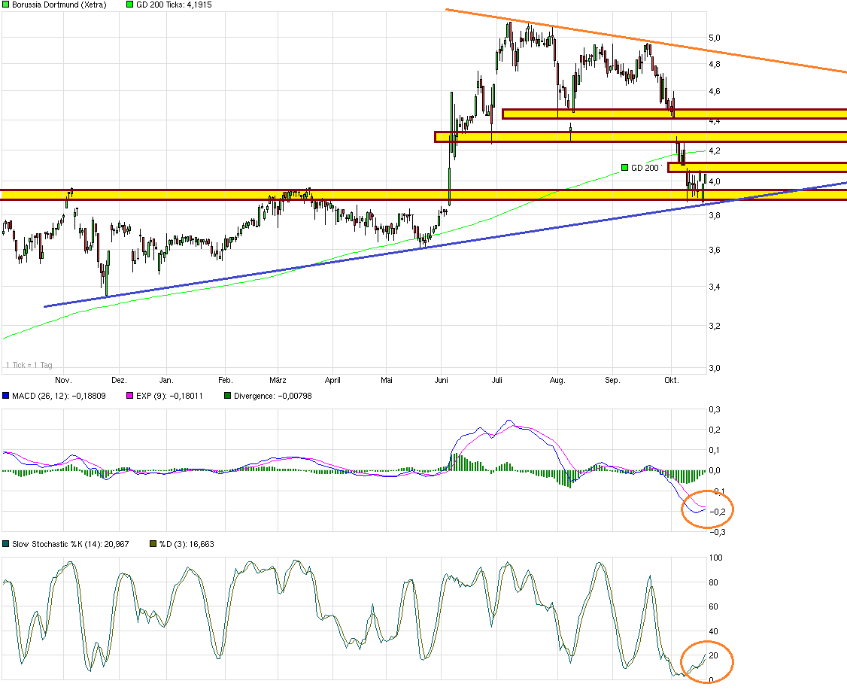Viewport: 847px width, 699px height.
Task: Click the olive %D (3) legend swatch
Action: pos(153,544)
